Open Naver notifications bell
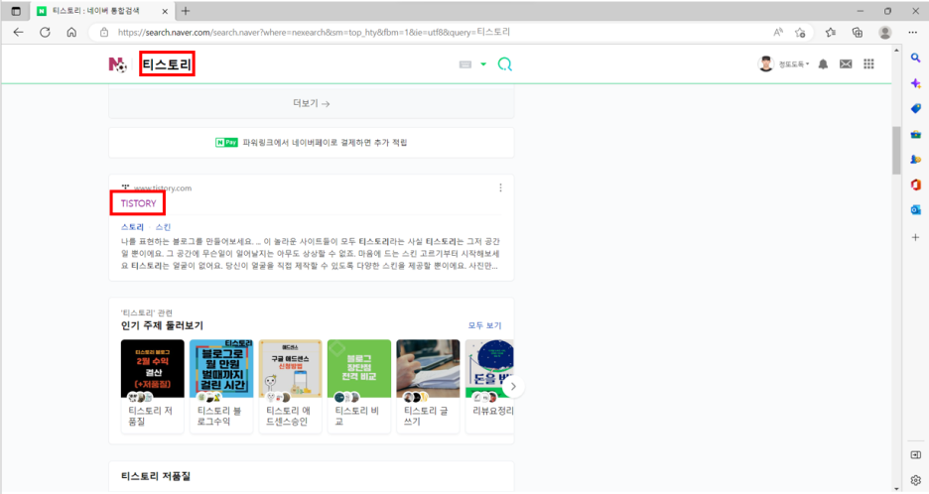Viewport: 929px width, 494px height. [x=823, y=63]
